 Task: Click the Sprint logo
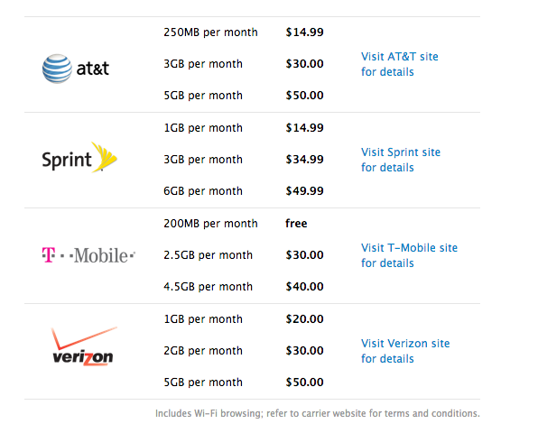tap(79, 157)
